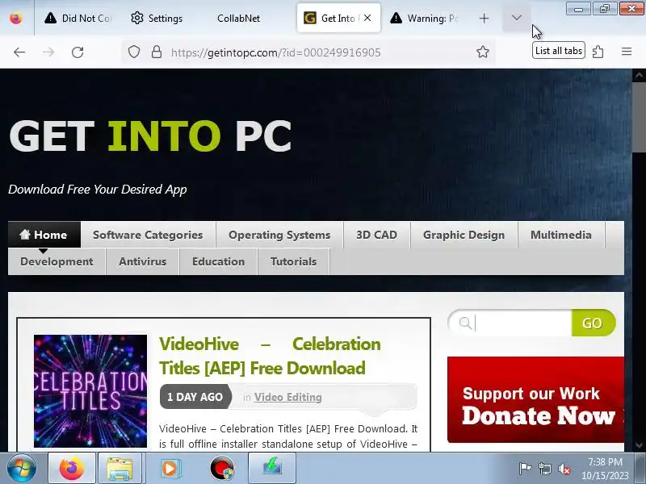The width and height of the screenshot is (646, 484).
Task: Go back with the browser back arrow
Action: click(19, 52)
